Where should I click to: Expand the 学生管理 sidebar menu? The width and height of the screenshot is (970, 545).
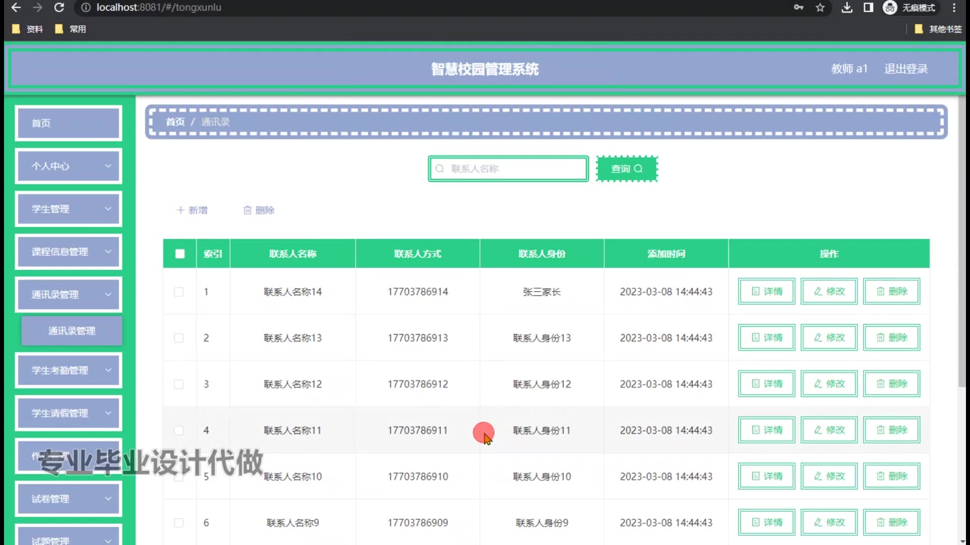pyautogui.click(x=69, y=209)
